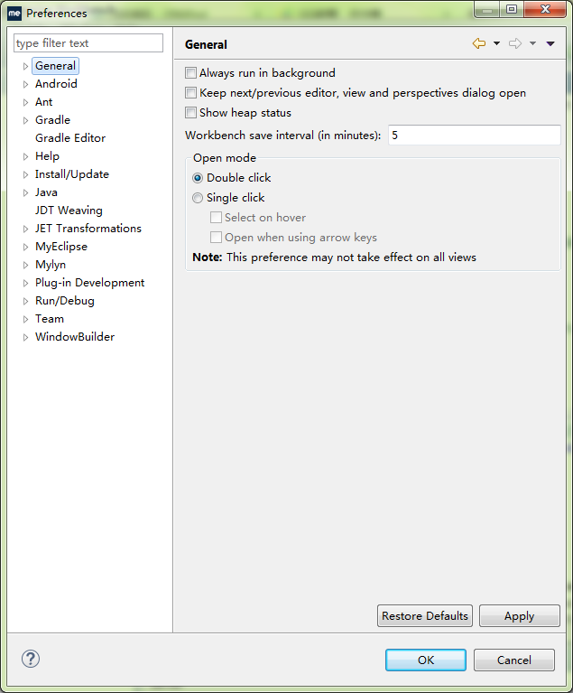Open JET Transformations preferences
The height and width of the screenshot is (693, 573).
click(88, 229)
